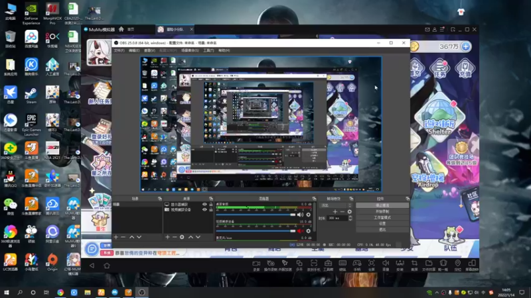The height and width of the screenshot is (298, 531).
Task: Click the 300 ms duration field
Action: 338,219
